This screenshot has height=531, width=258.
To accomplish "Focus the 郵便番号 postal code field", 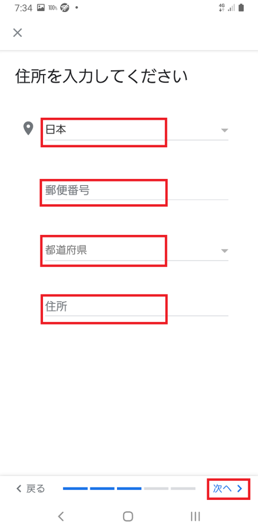I will point(137,191).
